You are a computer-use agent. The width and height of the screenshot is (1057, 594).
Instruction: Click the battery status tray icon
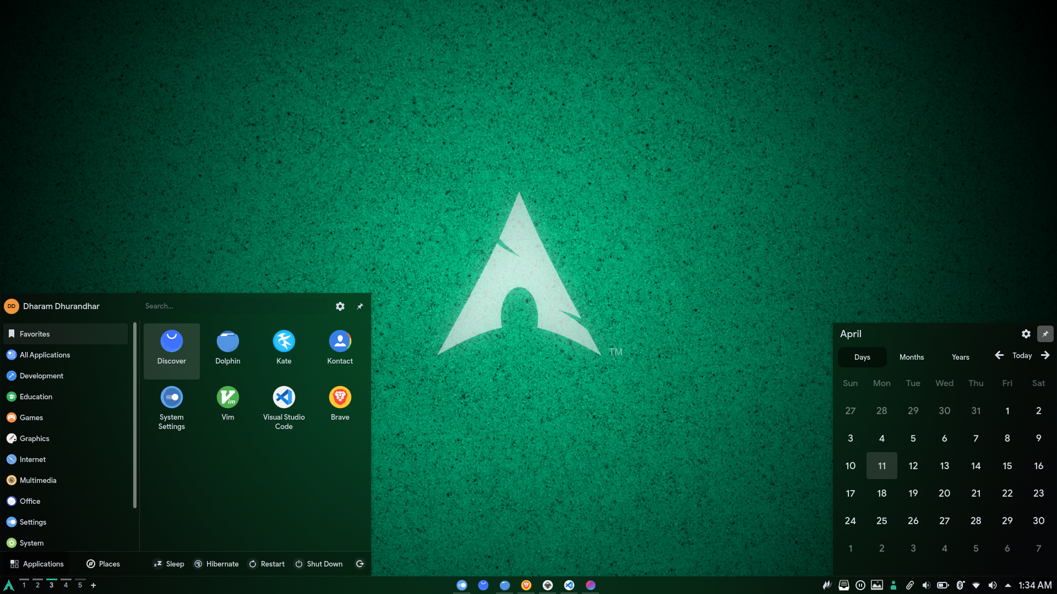point(942,585)
